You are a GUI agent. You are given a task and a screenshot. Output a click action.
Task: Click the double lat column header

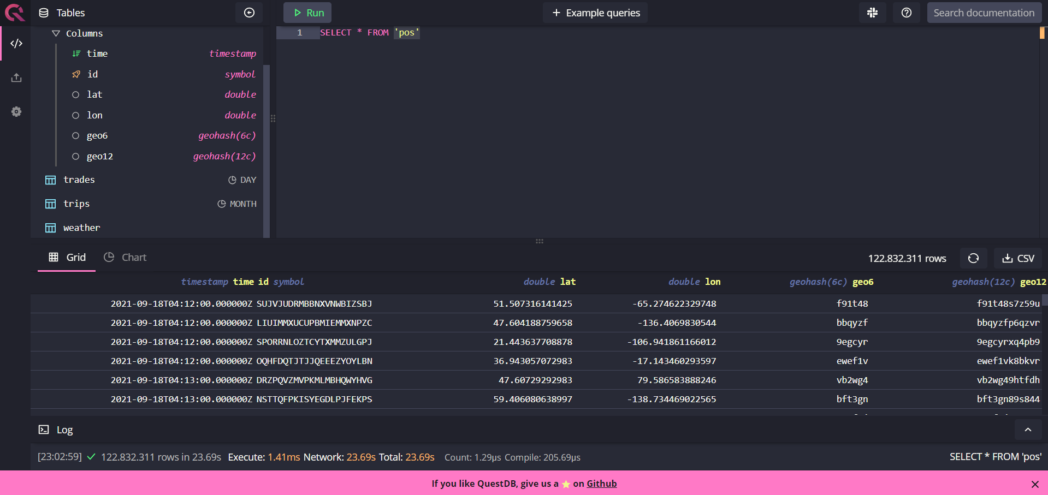pos(549,282)
